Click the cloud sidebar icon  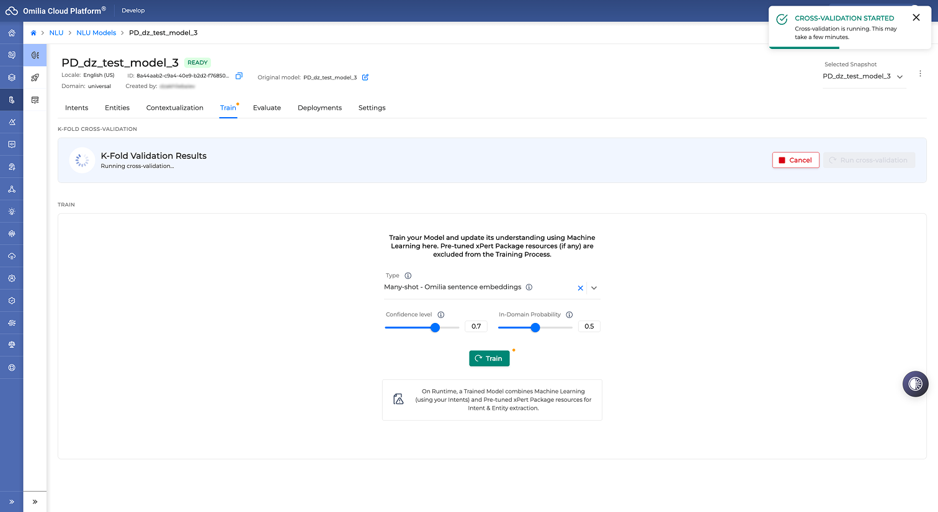point(11,256)
